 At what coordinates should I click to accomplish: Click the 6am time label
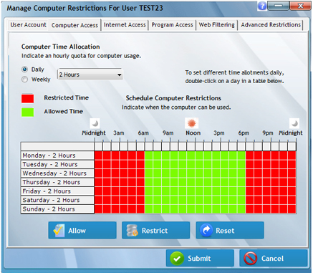(143, 133)
